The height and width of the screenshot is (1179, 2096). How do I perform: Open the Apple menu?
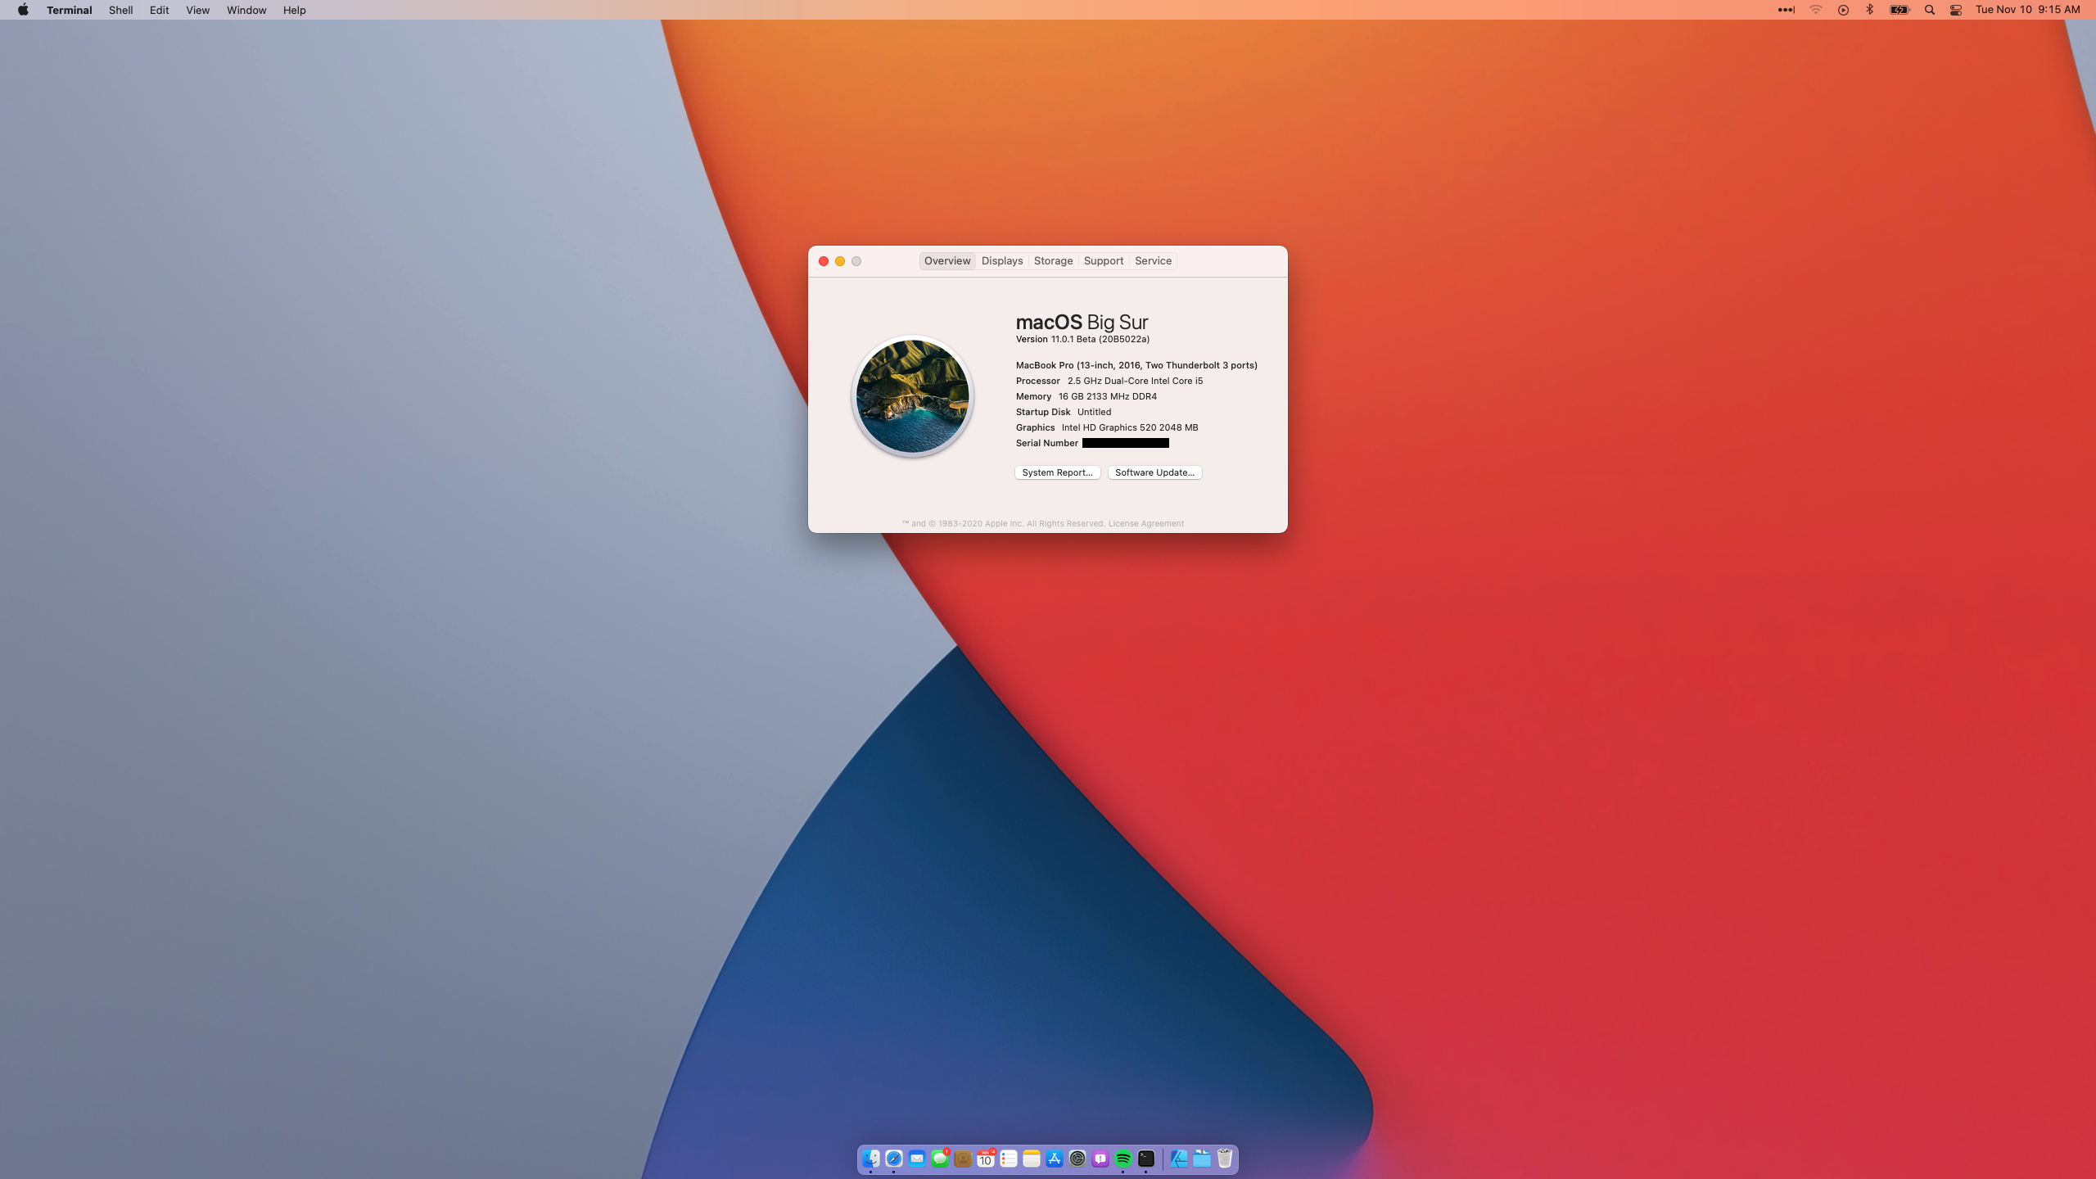click(x=23, y=10)
